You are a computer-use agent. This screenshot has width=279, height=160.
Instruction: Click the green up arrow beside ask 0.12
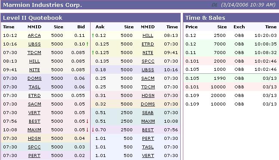(93, 35)
